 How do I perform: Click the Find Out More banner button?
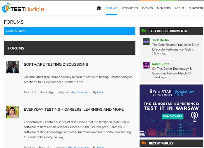(x=173, y=116)
